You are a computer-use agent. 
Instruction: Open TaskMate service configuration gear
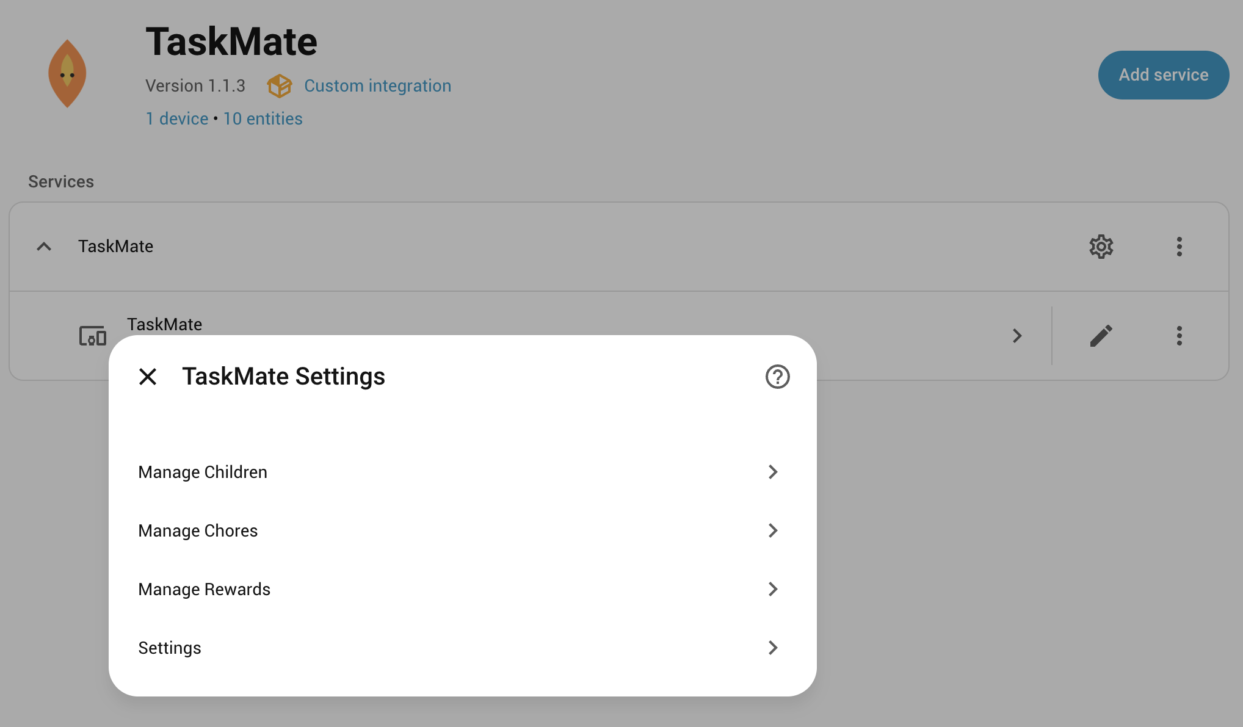coord(1101,247)
